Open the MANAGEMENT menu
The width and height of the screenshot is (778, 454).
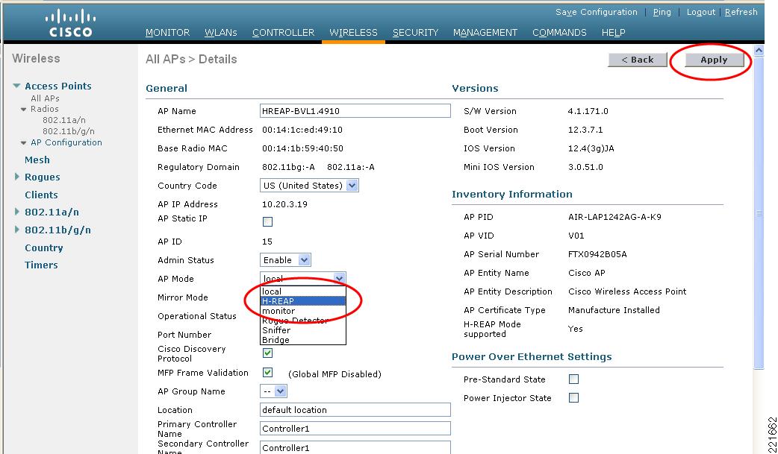coord(485,33)
